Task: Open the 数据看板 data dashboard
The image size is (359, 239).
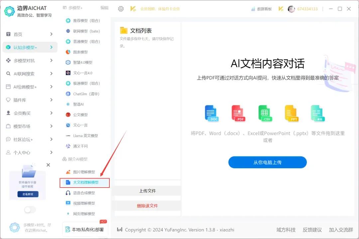Action: click(262, 9)
